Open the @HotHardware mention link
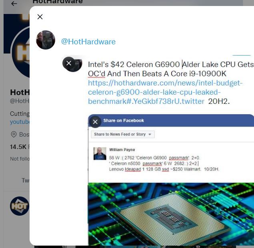This screenshot has height=248, width=254. click(x=88, y=42)
